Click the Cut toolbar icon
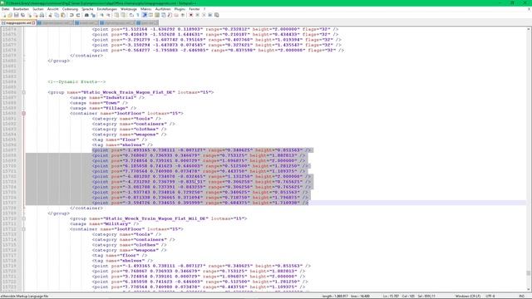Viewport: 532px width, 299px height. click(50, 15)
